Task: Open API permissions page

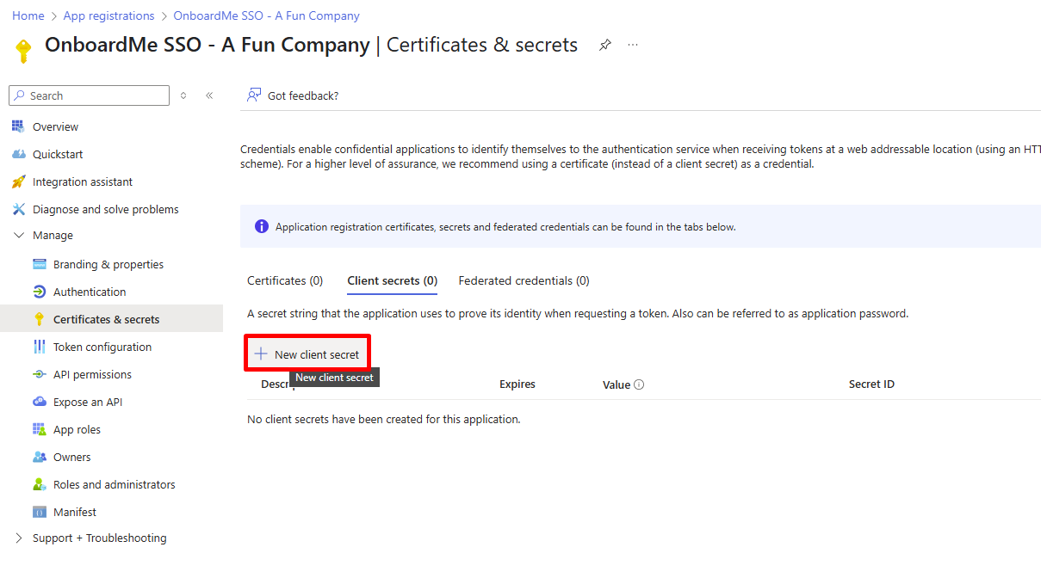Action: (x=92, y=374)
